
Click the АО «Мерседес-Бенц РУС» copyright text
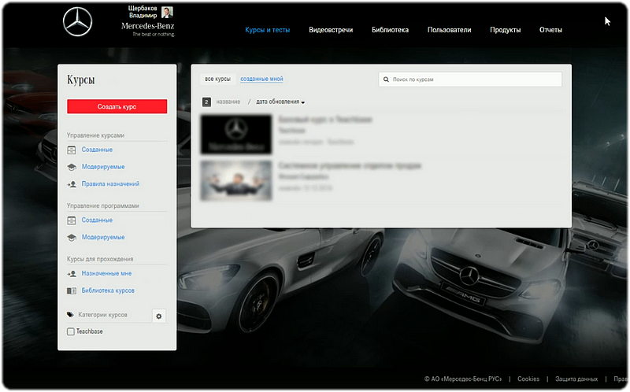click(463, 379)
